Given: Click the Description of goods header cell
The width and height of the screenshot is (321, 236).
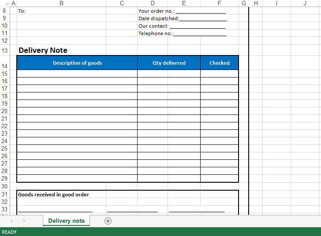Looking at the screenshot, I should [x=77, y=63].
